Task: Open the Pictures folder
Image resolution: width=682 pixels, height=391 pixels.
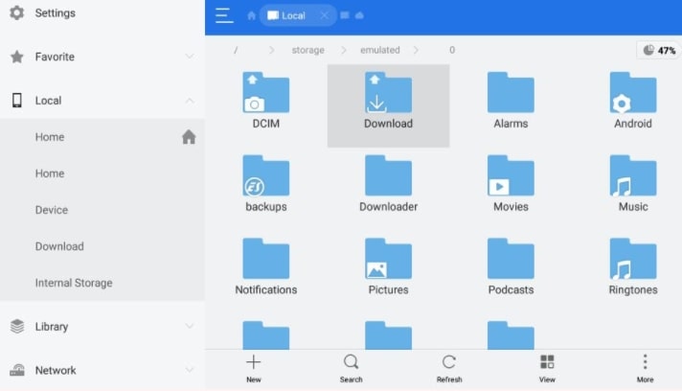Action: (x=388, y=267)
